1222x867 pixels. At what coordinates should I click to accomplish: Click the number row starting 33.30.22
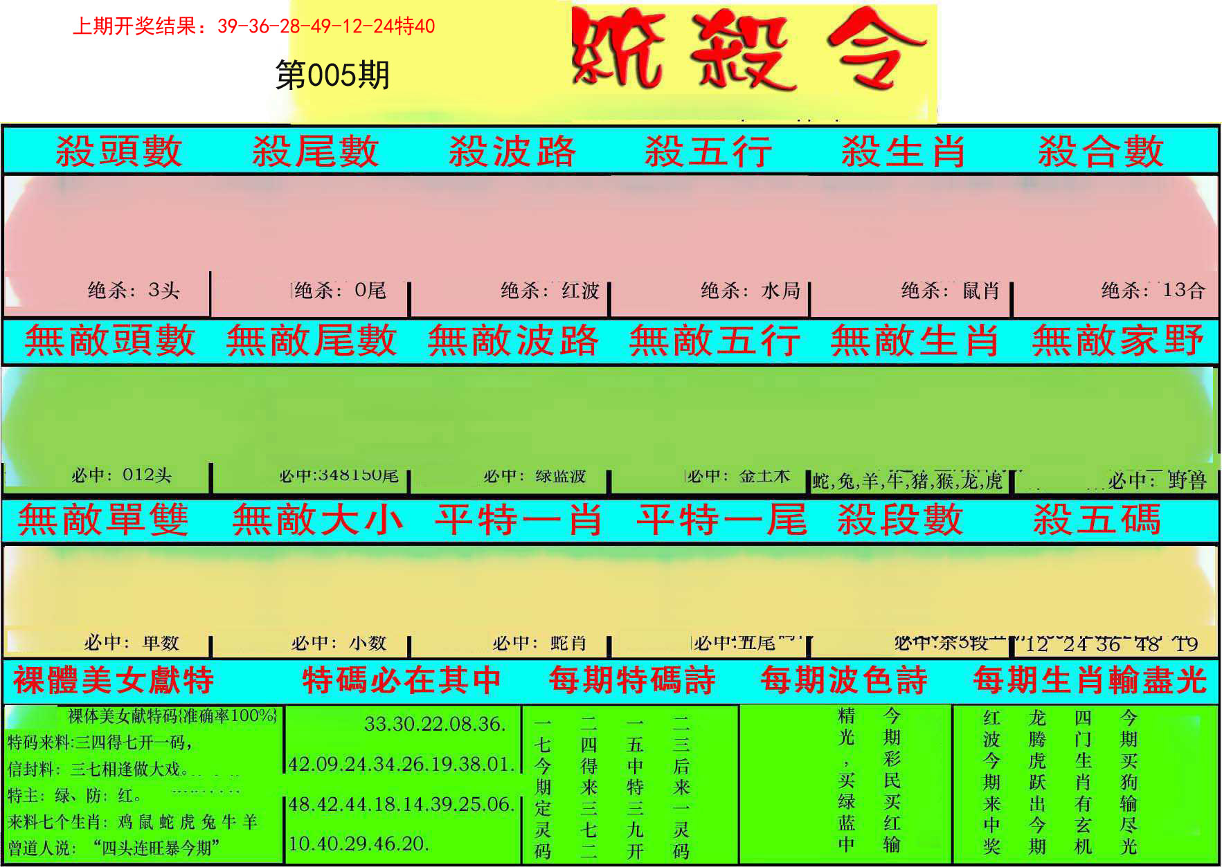(435, 724)
